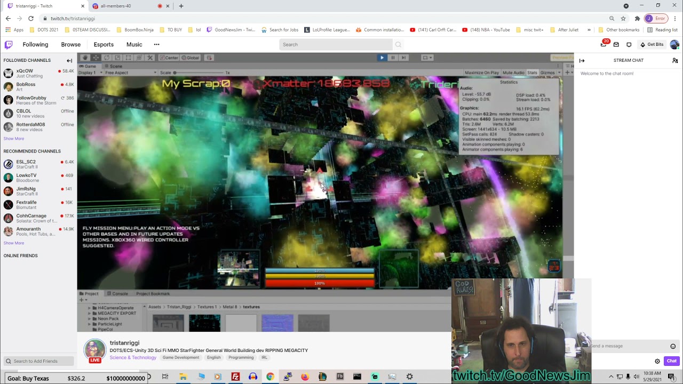The width and height of the screenshot is (683, 384).
Task: Click the Twitch logo home icon
Action: coord(9,45)
